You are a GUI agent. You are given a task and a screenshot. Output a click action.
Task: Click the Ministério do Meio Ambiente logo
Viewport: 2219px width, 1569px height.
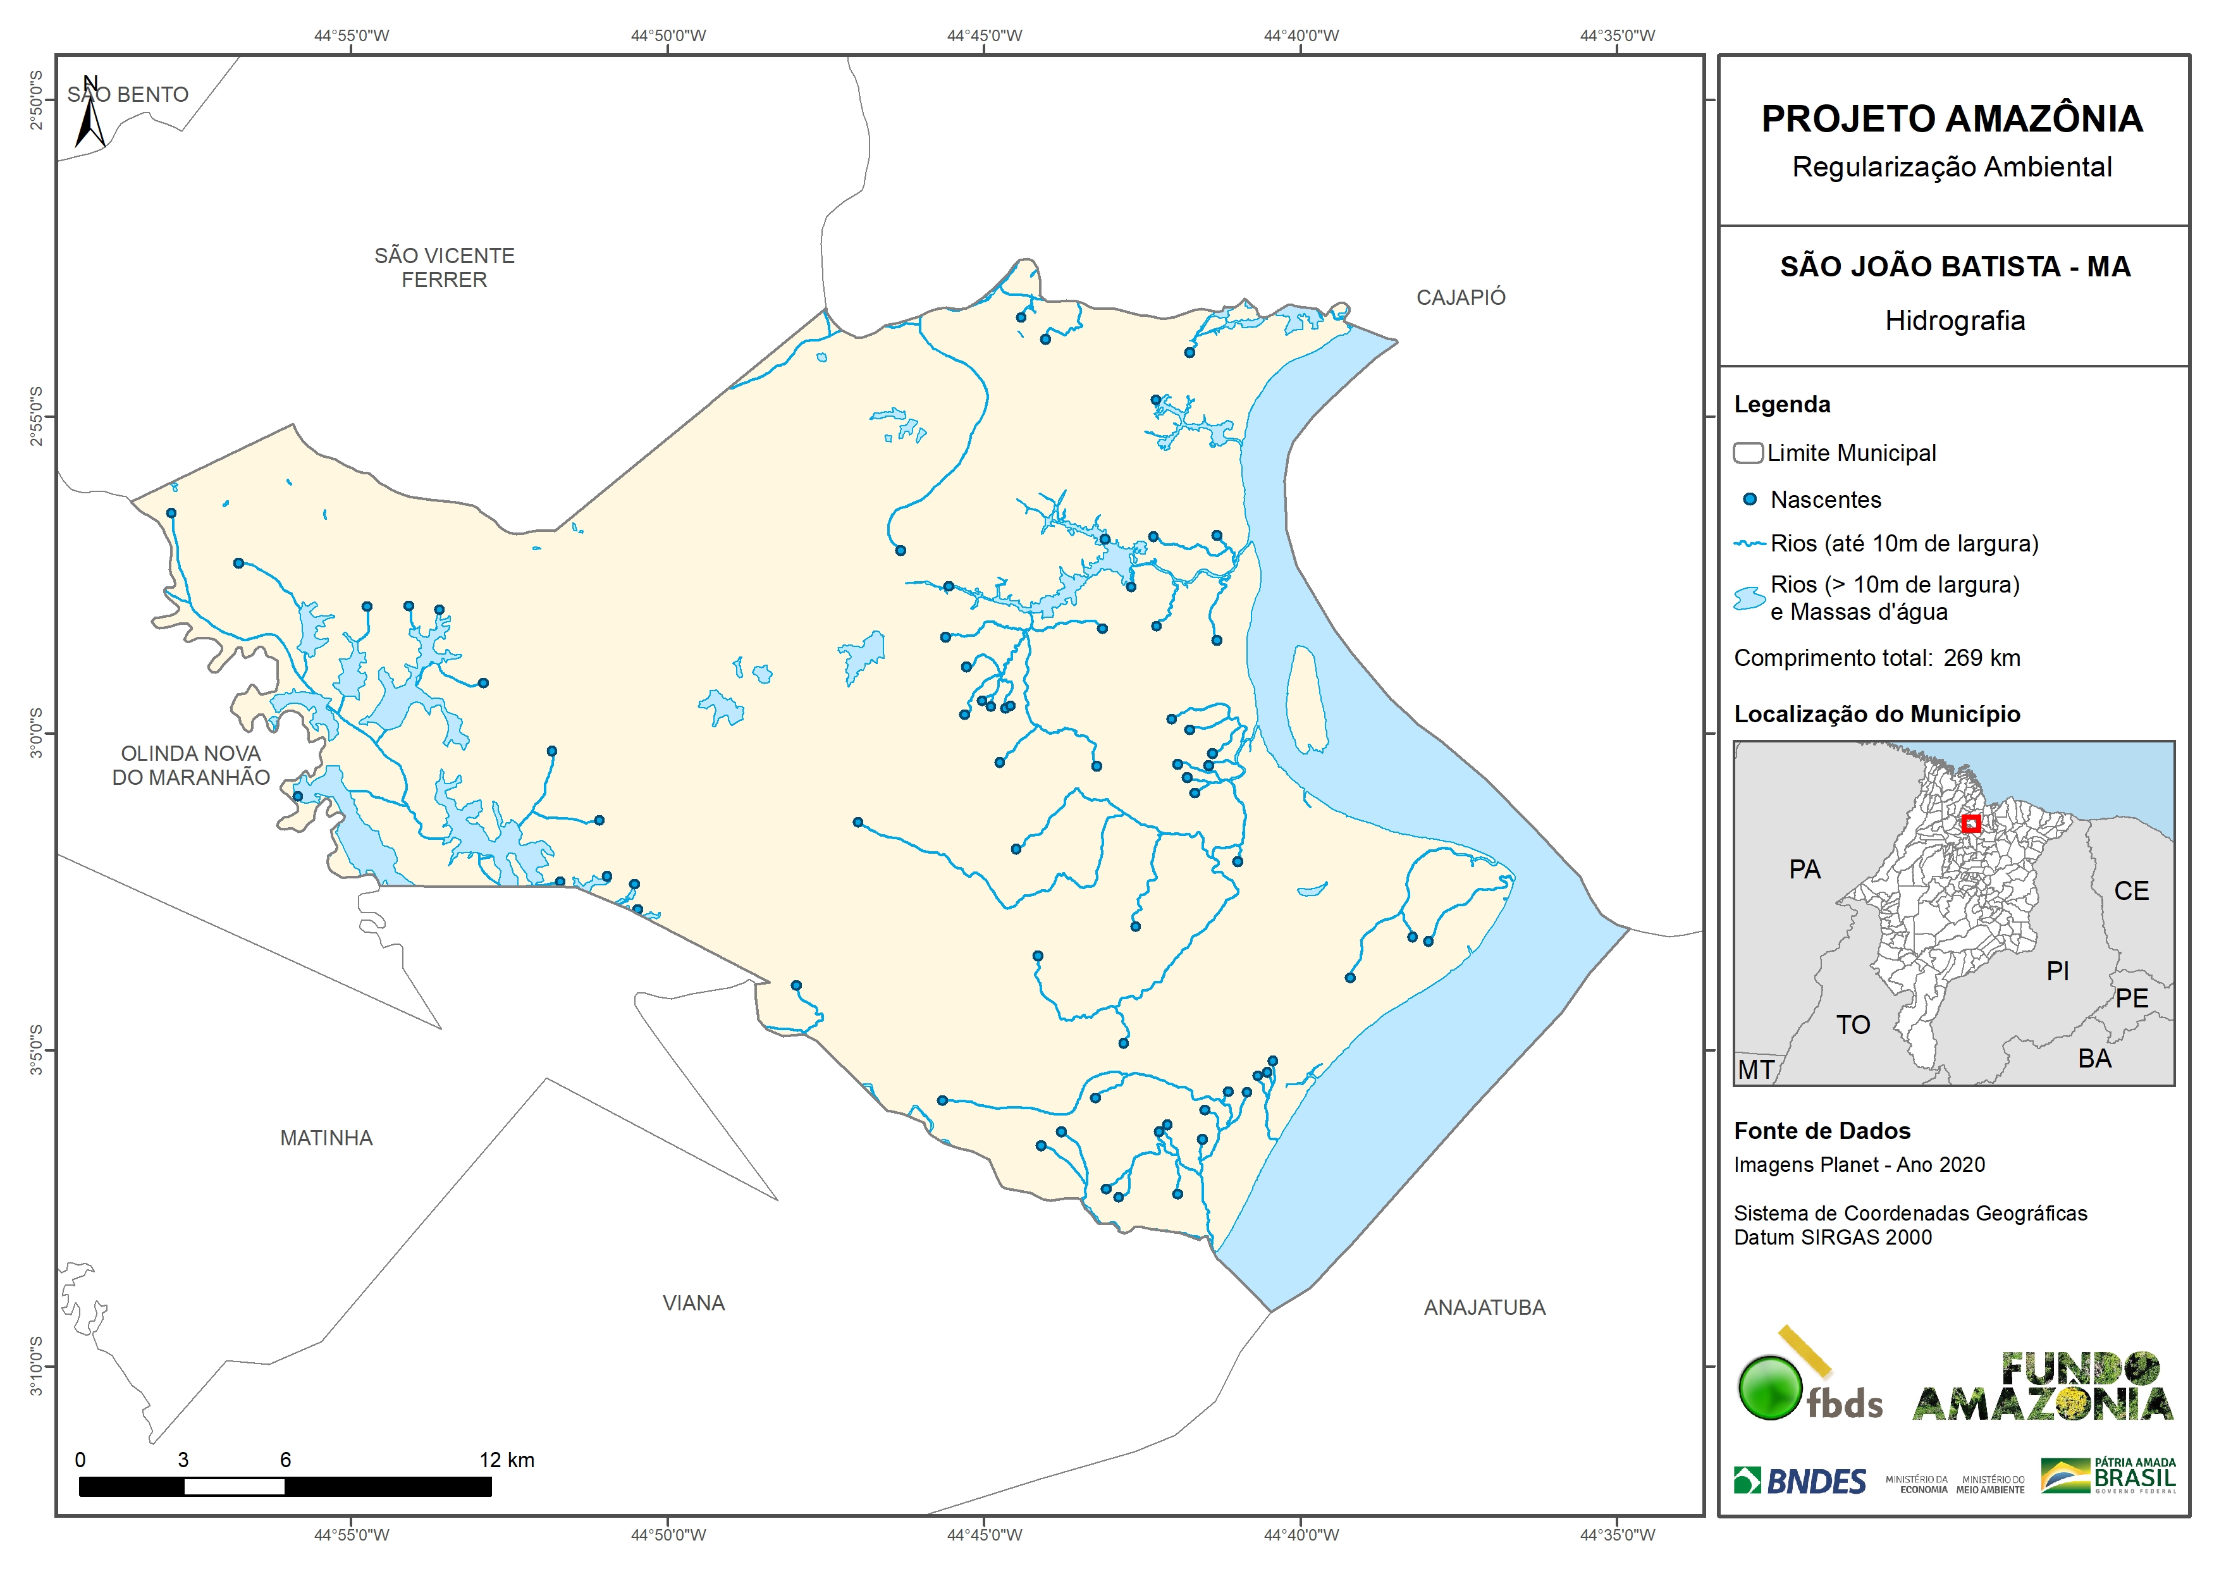pos(1990,1485)
